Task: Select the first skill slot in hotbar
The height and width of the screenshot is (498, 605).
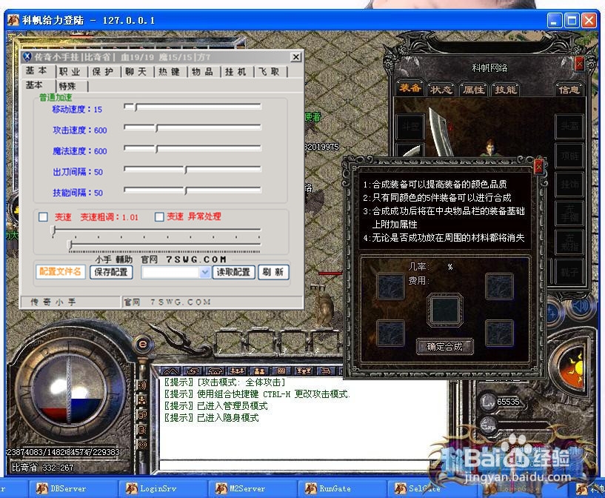Action: (227, 342)
